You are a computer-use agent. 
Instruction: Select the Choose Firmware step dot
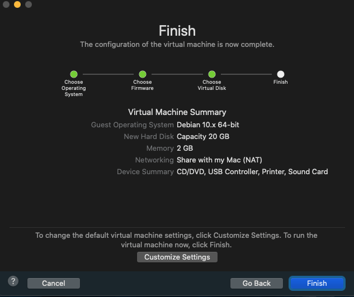tap(143, 74)
